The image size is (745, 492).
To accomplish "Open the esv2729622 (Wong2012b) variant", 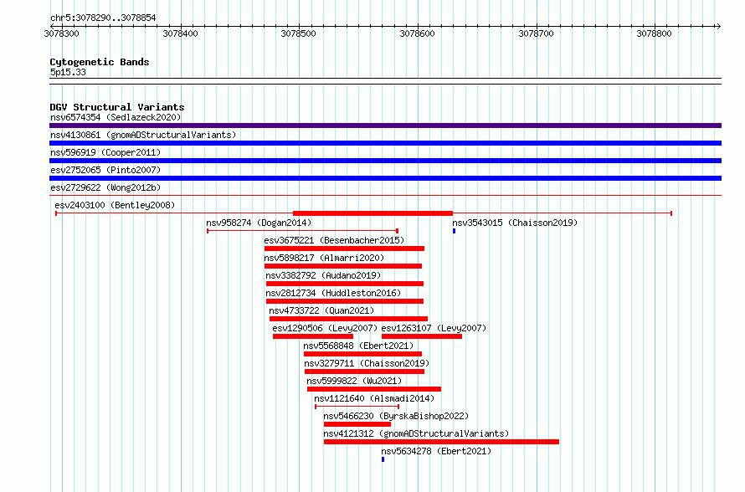I will click(x=105, y=187).
